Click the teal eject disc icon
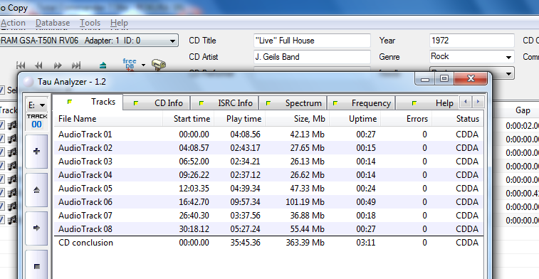Viewport: 539px width, 279px height. [x=103, y=65]
